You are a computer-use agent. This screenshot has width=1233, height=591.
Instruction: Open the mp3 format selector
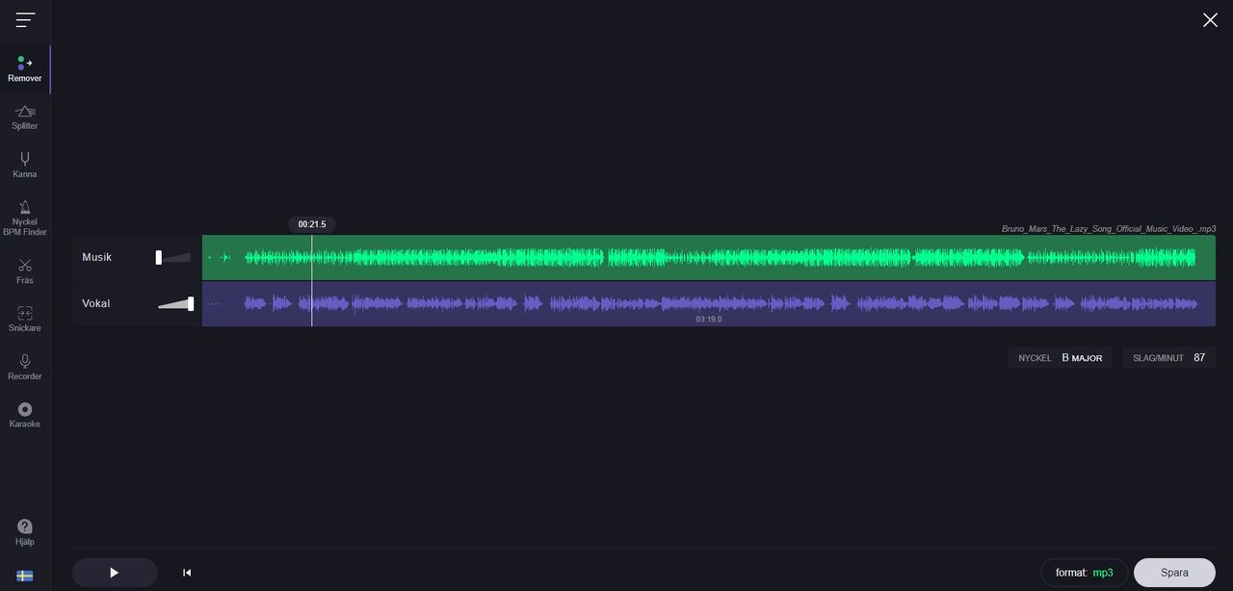tap(1084, 573)
